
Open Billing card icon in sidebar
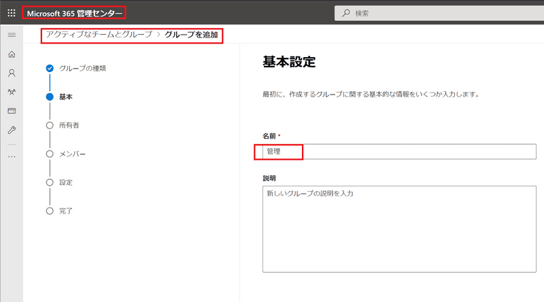point(11,111)
